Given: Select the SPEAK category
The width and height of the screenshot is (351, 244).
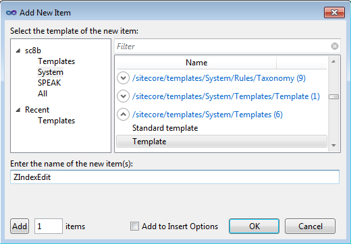Looking at the screenshot, I should pyautogui.click(x=49, y=83).
